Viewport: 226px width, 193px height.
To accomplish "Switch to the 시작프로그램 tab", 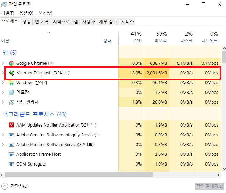I will click(66, 22).
